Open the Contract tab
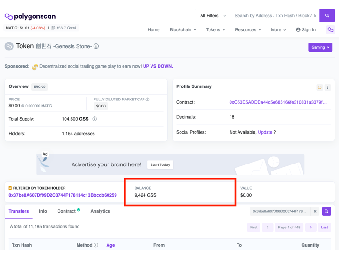This screenshot has width=339, height=257. [66, 211]
